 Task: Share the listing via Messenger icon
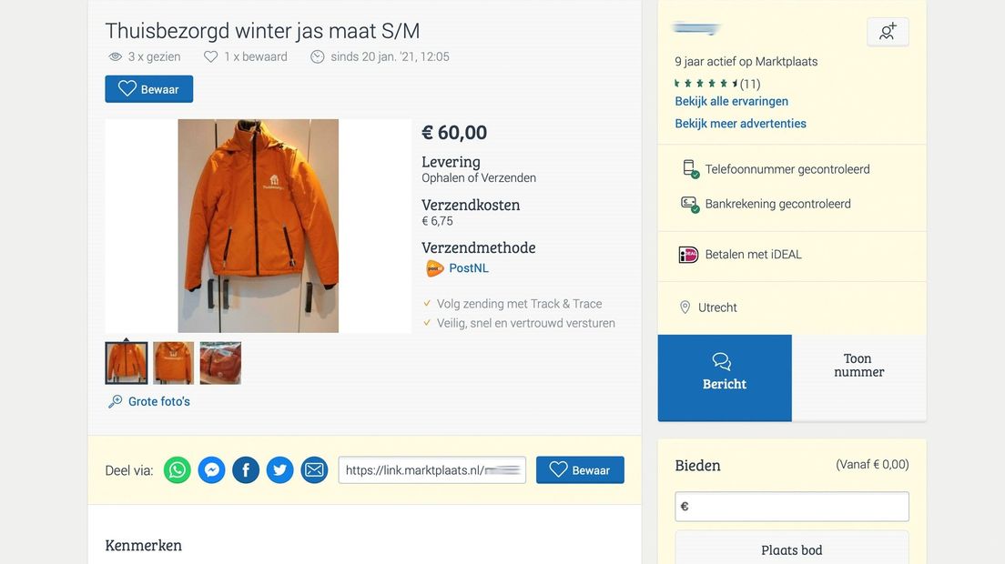[x=212, y=470]
